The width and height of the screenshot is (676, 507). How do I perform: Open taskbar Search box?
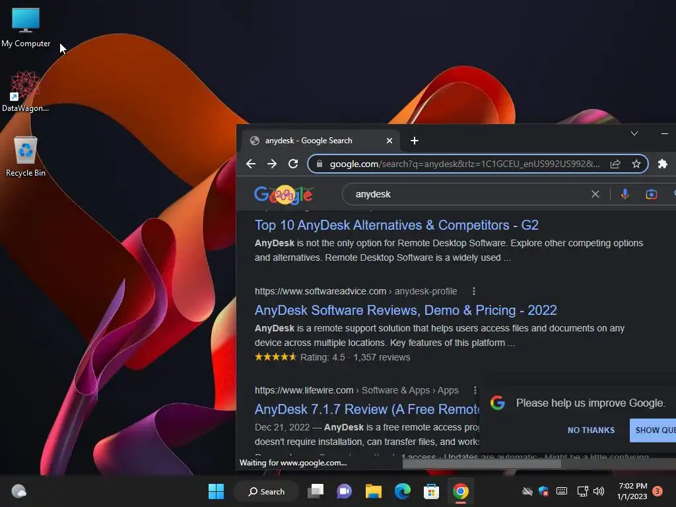pos(267,491)
